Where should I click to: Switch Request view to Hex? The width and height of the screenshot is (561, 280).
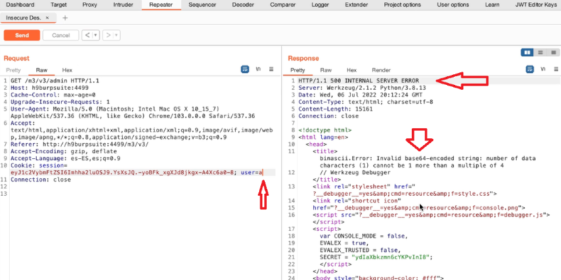pos(67,70)
